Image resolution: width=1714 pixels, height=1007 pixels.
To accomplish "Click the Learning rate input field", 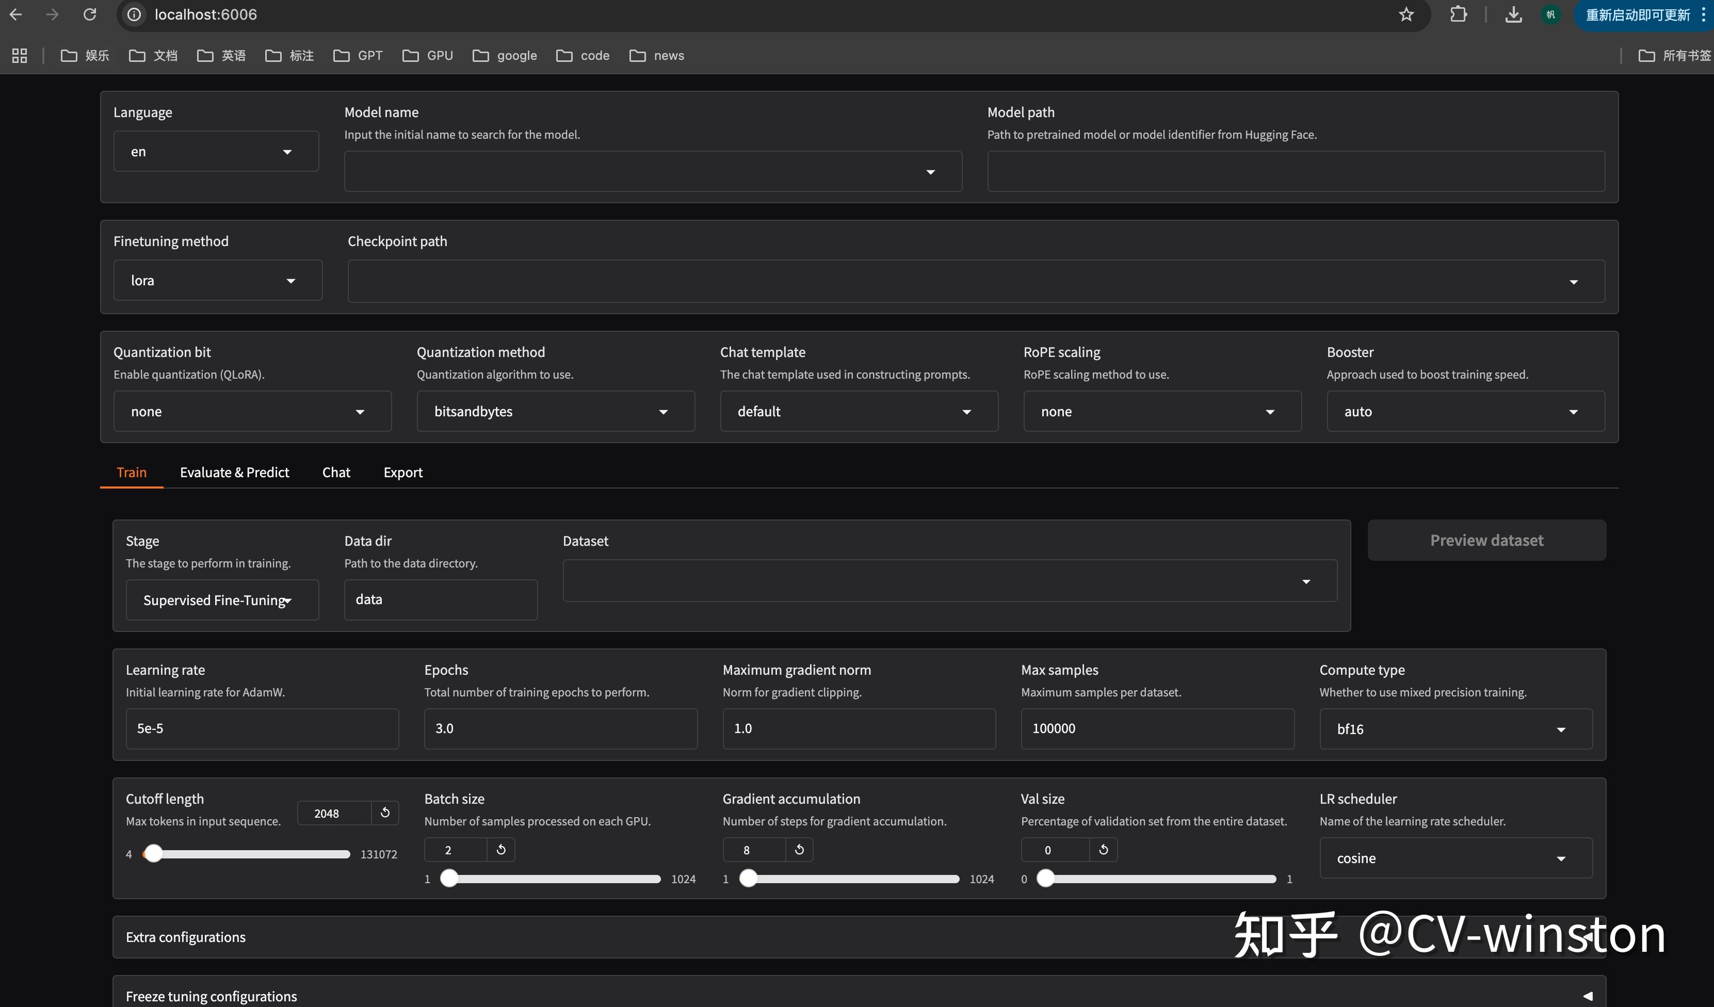I will 262,728.
